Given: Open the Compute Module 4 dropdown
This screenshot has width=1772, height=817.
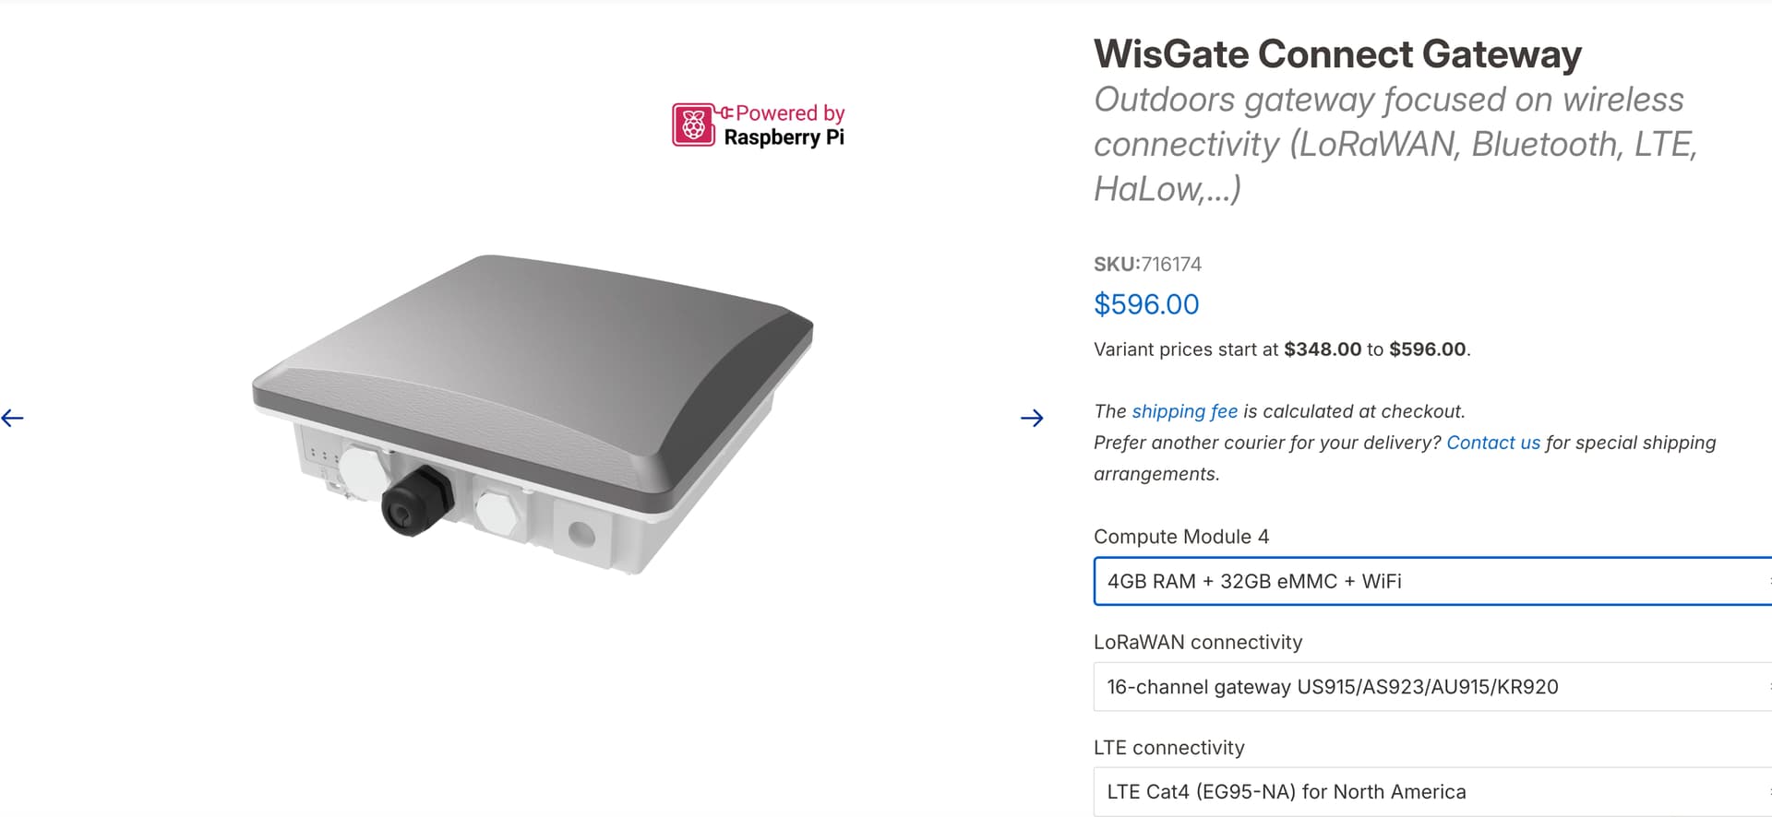Looking at the screenshot, I should click(x=1431, y=581).
